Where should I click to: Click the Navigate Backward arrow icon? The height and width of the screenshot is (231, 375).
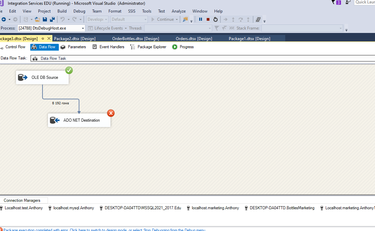click(4, 19)
